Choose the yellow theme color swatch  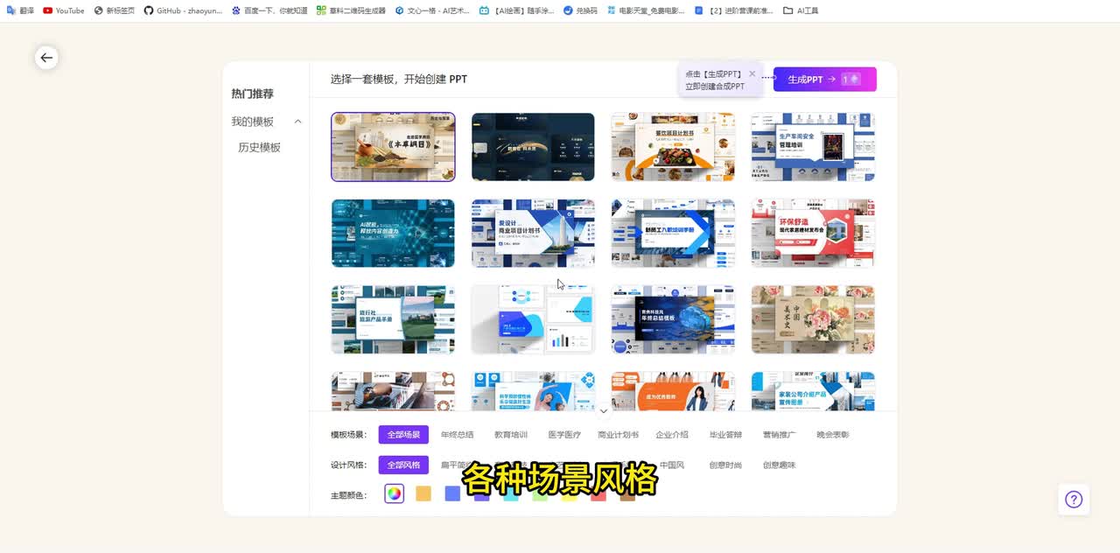click(x=423, y=493)
